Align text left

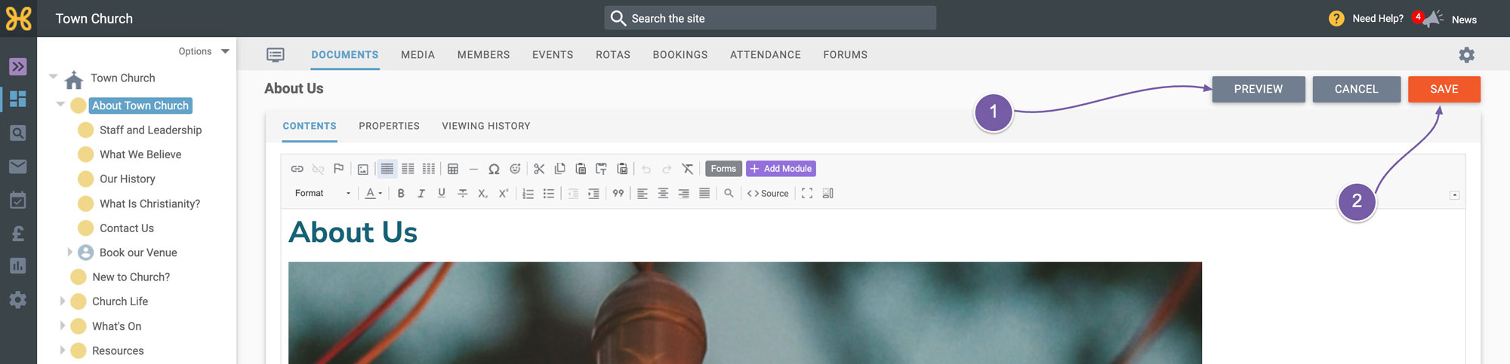point(643,194)
